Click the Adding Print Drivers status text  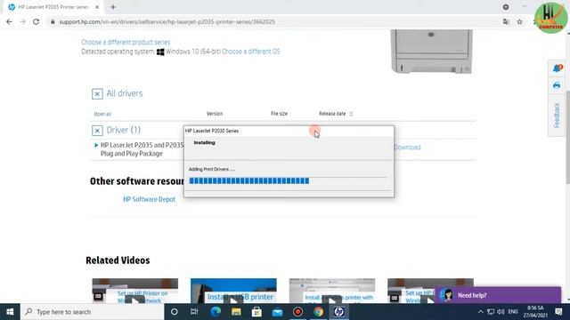pyautogui.click(x=212, y=169)
